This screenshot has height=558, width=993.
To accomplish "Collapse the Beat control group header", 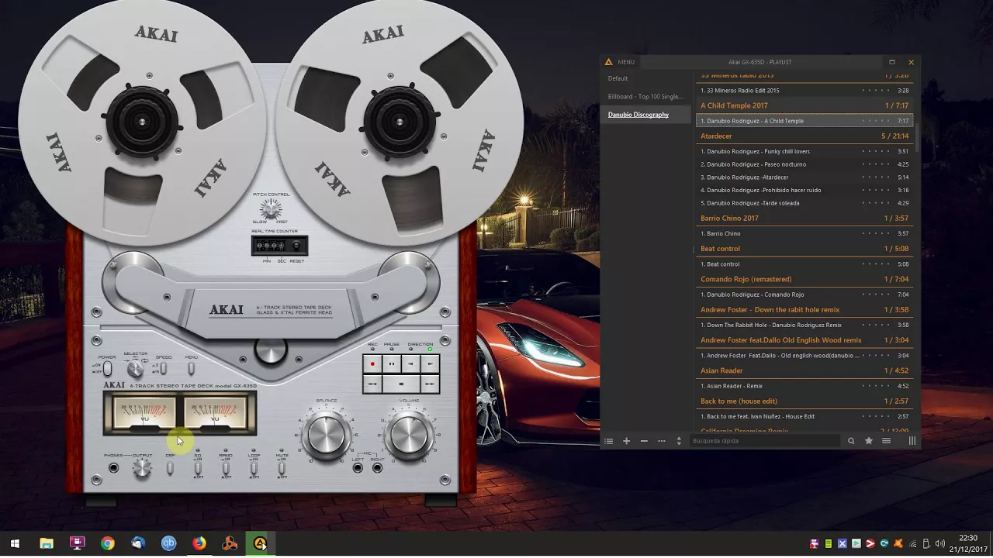I will (x=804, y=249).
